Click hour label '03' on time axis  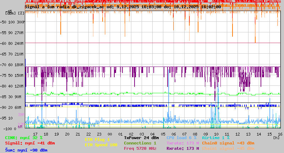pyautogui.click(x=142, y=134)
